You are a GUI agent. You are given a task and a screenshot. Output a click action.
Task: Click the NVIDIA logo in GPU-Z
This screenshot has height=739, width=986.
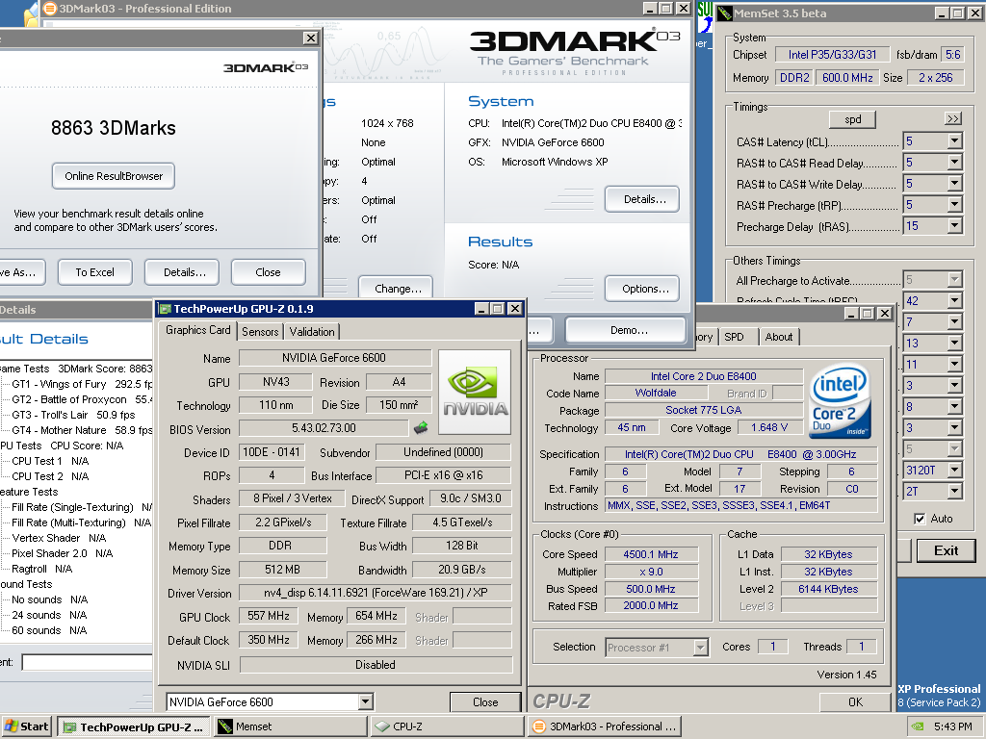tap(475, 393)
